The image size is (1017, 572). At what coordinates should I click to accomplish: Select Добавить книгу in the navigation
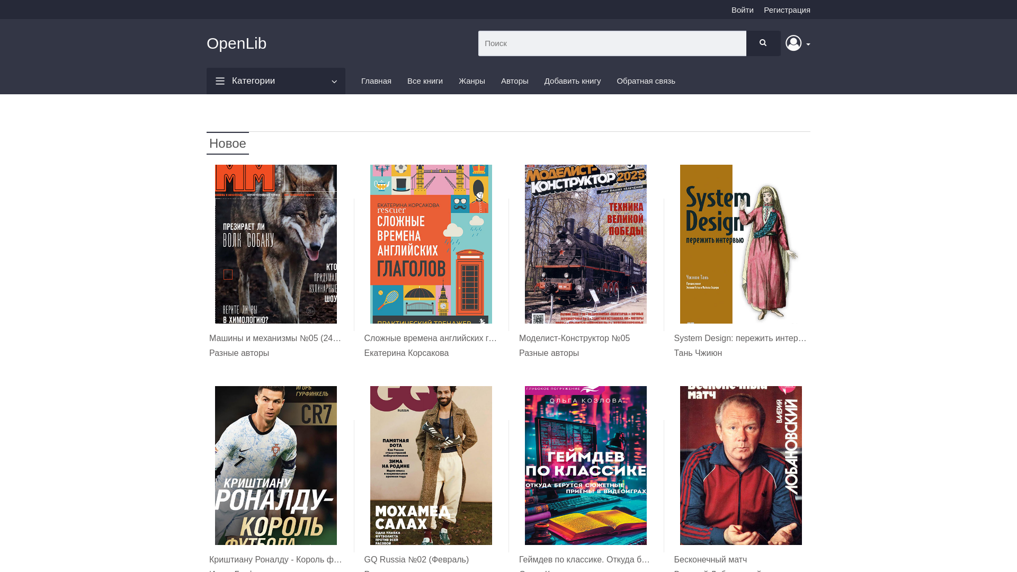coord(573,81)
